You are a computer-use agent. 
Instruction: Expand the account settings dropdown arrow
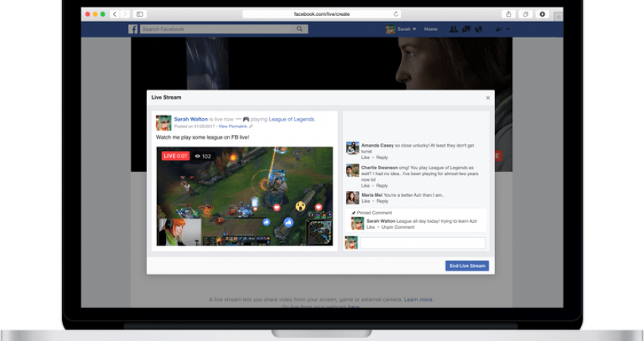[508, 29]
